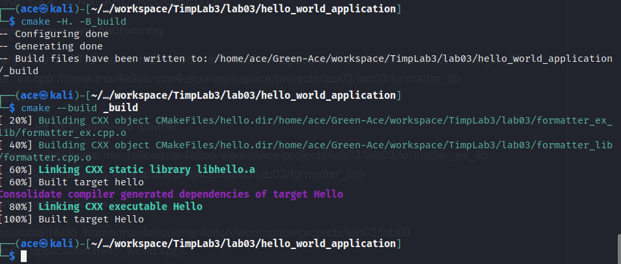The image size is (621, 264).
Task: Click the purple "Consolidate compiler generated dependencies" line
Action: pyautogui.click(x=171, y=194)
